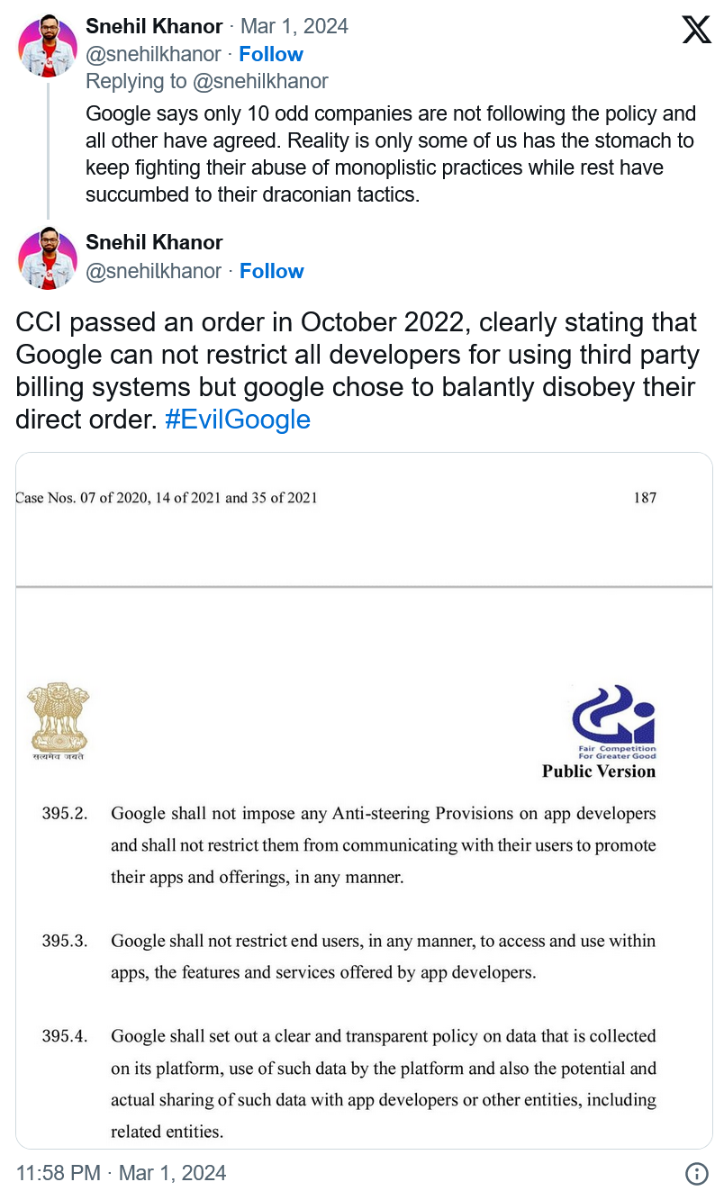Open the #EvilGoogle hashtag
Viewport: 724px width, 1200px height.
click(x=238, y=420)
